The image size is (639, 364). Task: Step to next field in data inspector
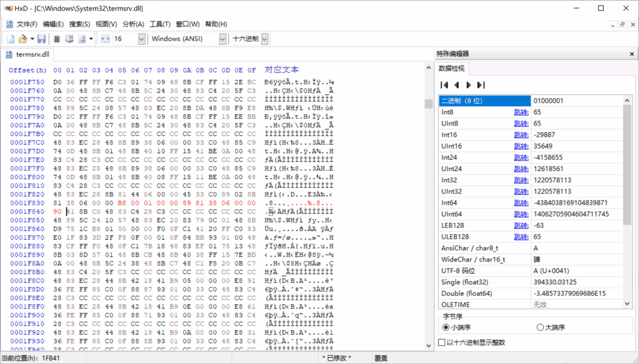click(468, 85)
